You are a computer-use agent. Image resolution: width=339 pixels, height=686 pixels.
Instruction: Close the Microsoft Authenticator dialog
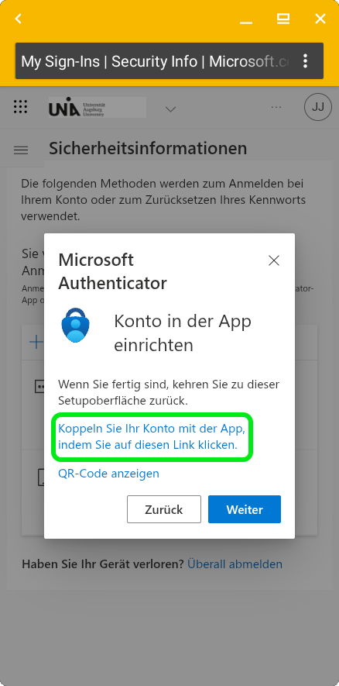[x=274, y=260]
